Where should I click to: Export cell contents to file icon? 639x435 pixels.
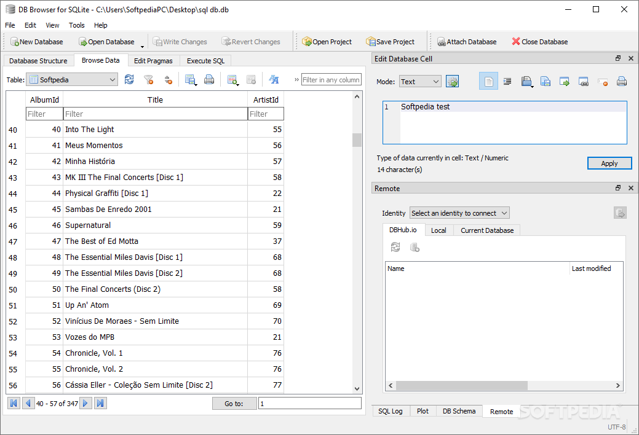pos(546,82)
